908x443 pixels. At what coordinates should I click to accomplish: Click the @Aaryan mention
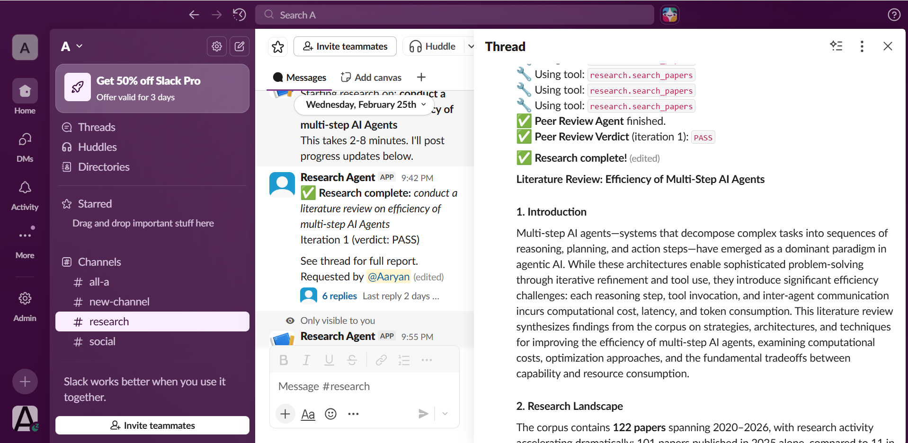click(x=388, y=277)
